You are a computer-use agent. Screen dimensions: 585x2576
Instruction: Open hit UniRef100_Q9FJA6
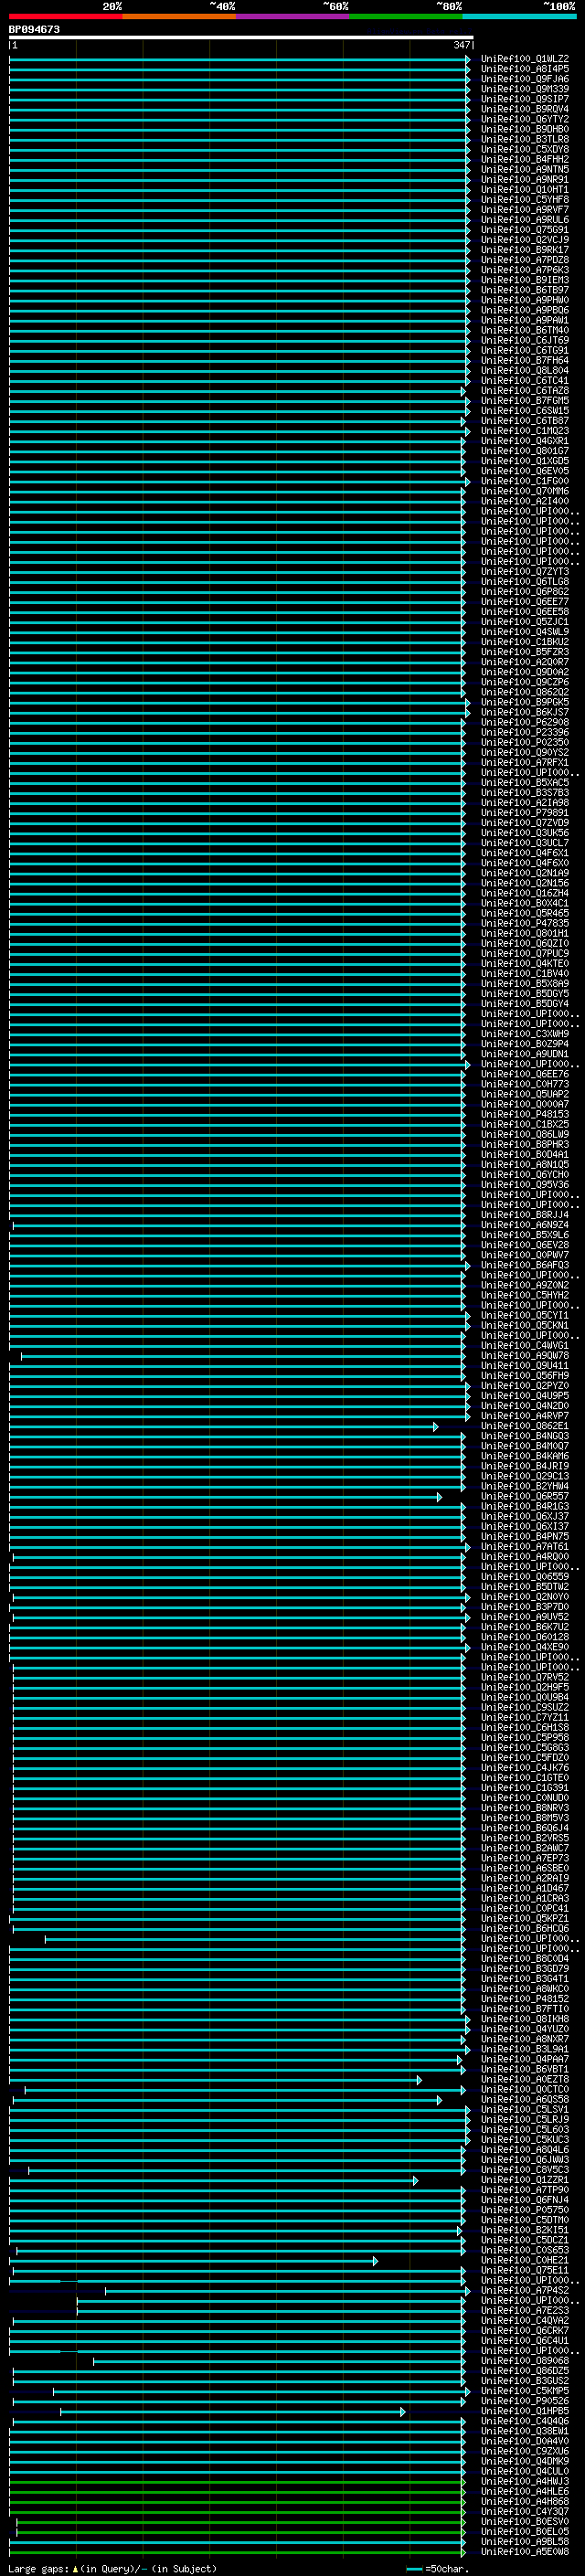coord(525,79)
